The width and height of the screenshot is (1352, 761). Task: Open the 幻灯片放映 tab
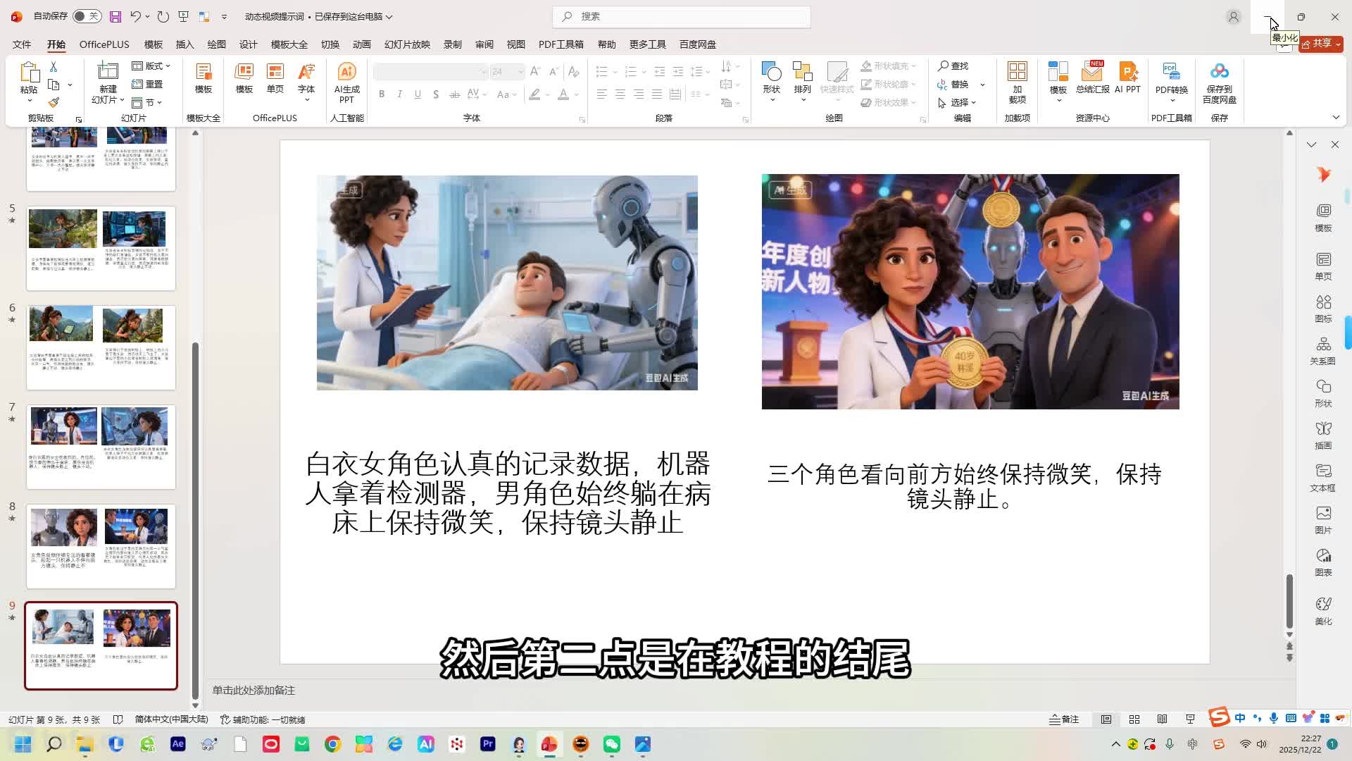click(x=407, y=44)
